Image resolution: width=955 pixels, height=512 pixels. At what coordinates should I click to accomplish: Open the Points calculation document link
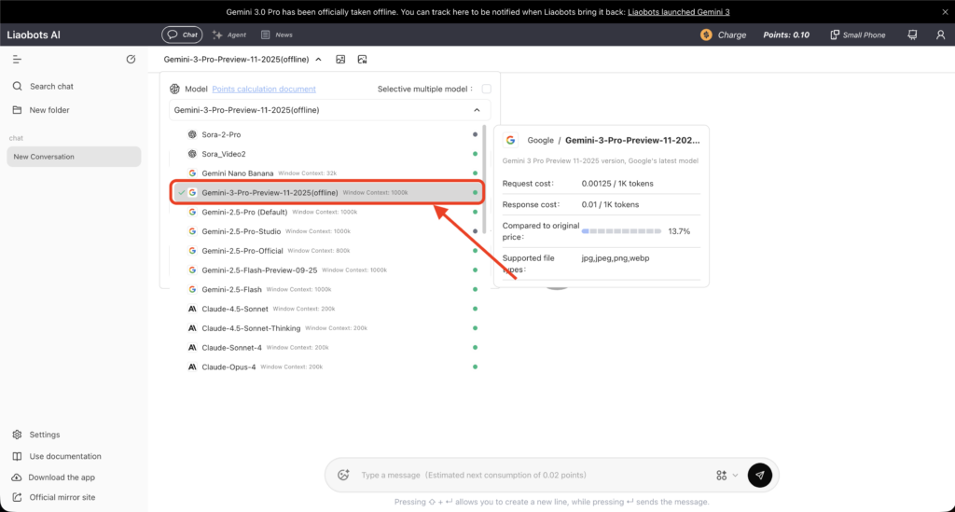[x=264, y=89]
